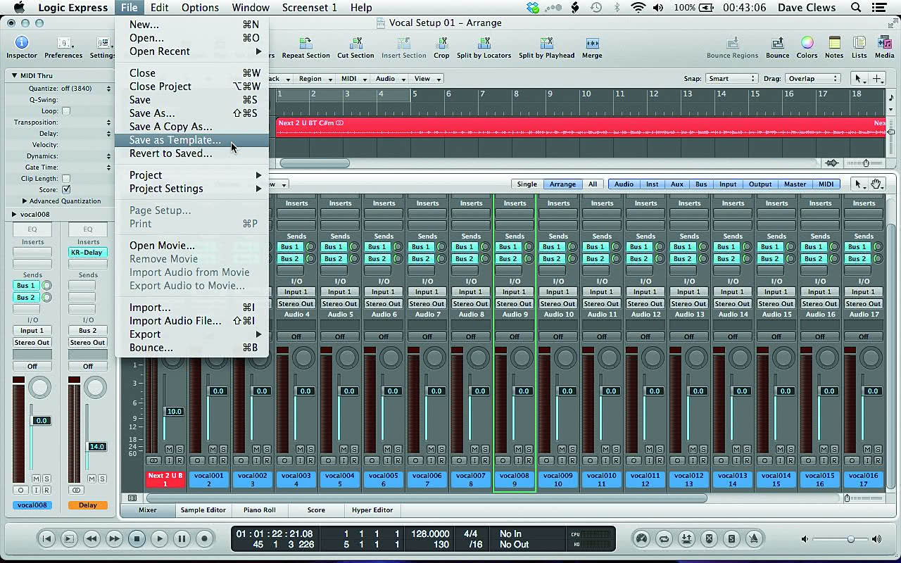Open the Drag dropdown showing Overlap
Viewport: 901px width, 563px height.
812,78
